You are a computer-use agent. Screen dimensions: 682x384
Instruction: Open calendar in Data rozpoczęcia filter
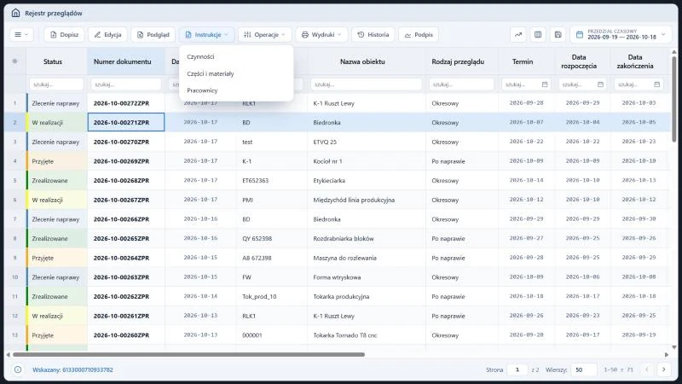point(600,84)
